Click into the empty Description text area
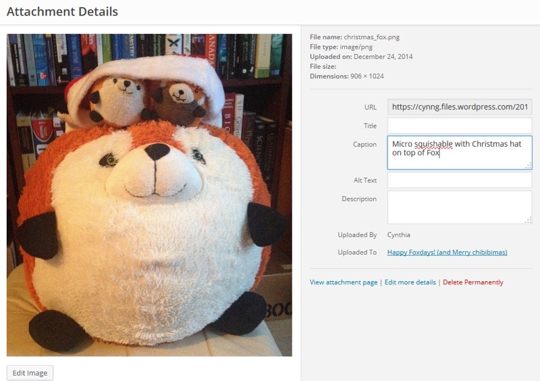This screenshot has height=381, width=540. (460, 207)
